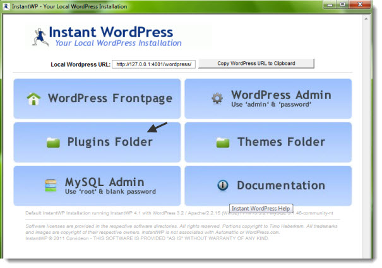Open the Plugins Folder
The width and height of the screenshot is (382, 268).
point(97,142)
